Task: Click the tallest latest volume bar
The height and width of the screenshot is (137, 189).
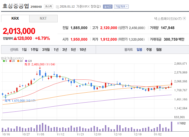Action: pyautogui.click(x=171, y=127)
